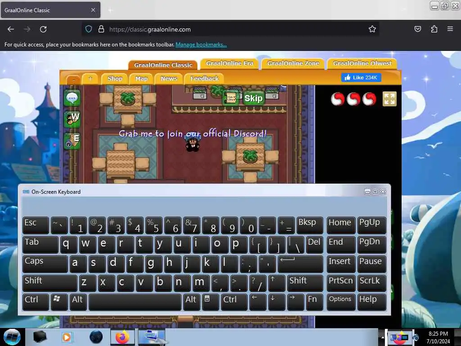This screenshot has width=461, height=346.
Task: Toggle game fullscreen expand icon
Action: click(389, 99)
